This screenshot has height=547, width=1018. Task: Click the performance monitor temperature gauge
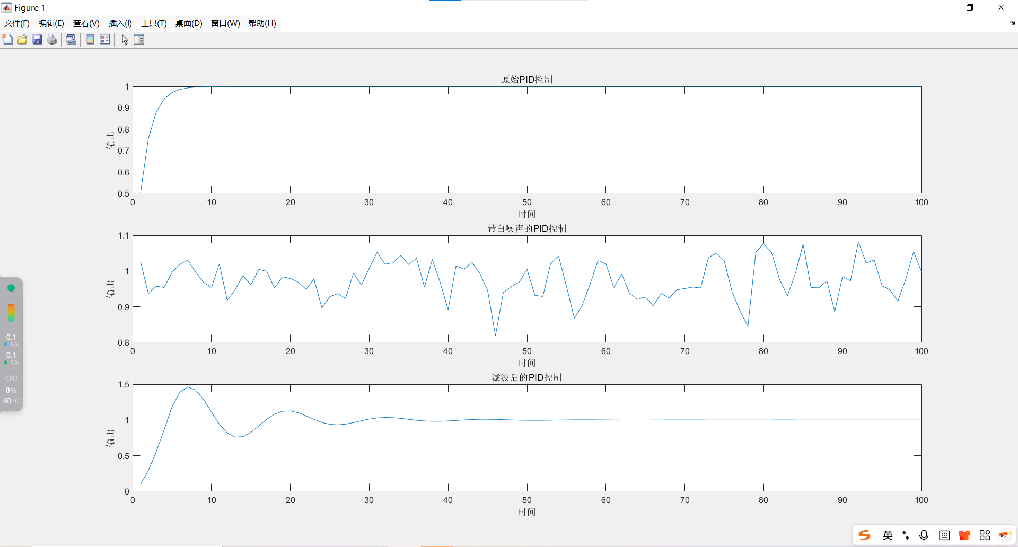click(x=11, y=313)
